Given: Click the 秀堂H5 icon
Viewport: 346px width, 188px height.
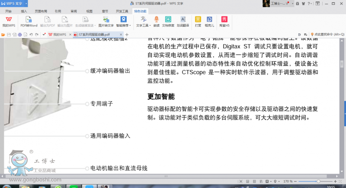Looking at the screenshot, I should [x=224, y=21].
